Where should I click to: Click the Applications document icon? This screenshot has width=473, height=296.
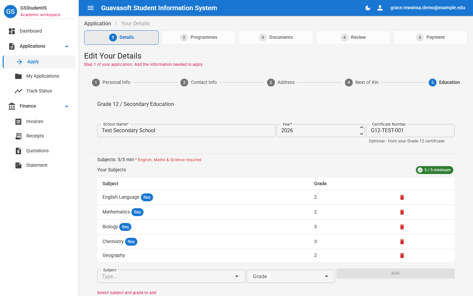(12, 46)
